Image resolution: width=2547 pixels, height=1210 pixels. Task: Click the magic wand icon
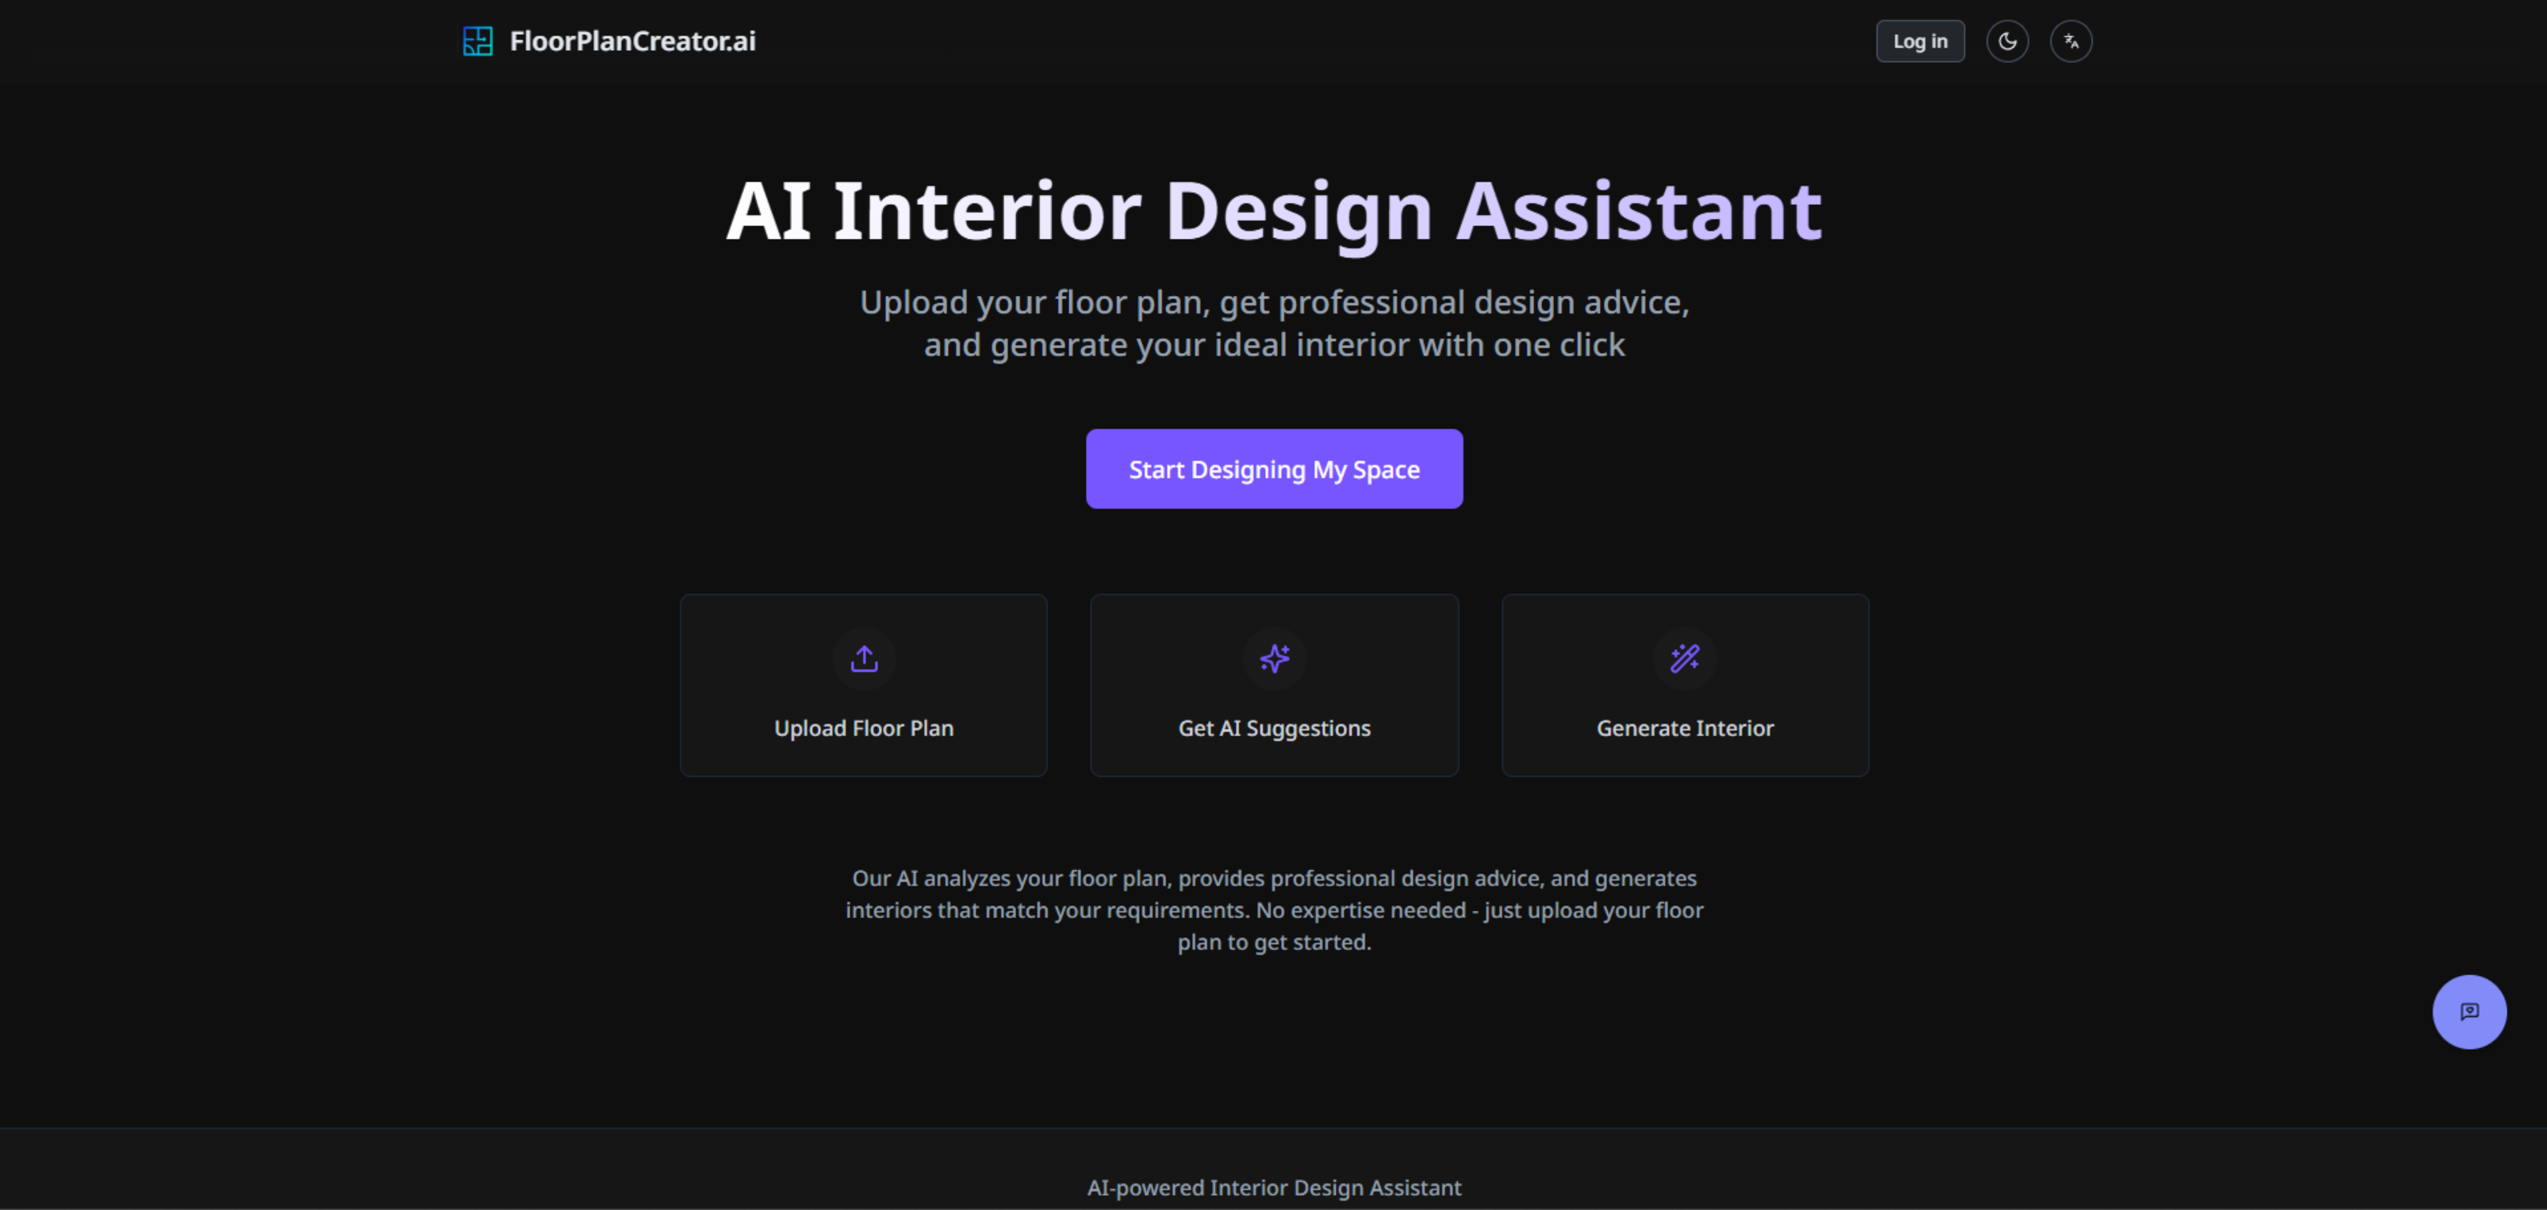tap(1684, 658)
